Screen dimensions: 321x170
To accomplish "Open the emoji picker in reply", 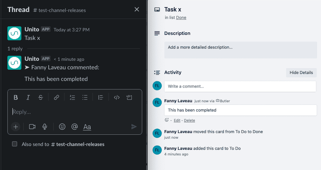I will 62,127.
